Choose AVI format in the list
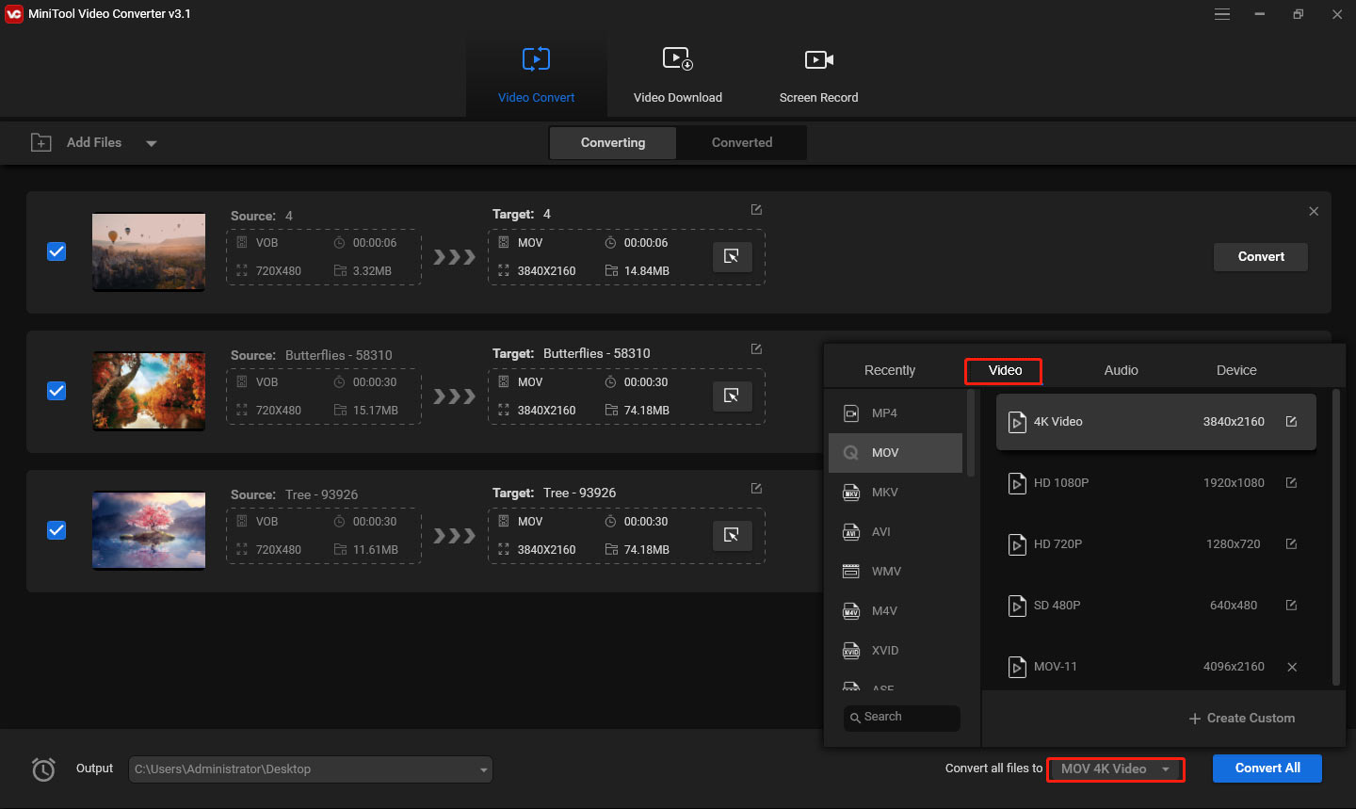 tap(896, 532)
